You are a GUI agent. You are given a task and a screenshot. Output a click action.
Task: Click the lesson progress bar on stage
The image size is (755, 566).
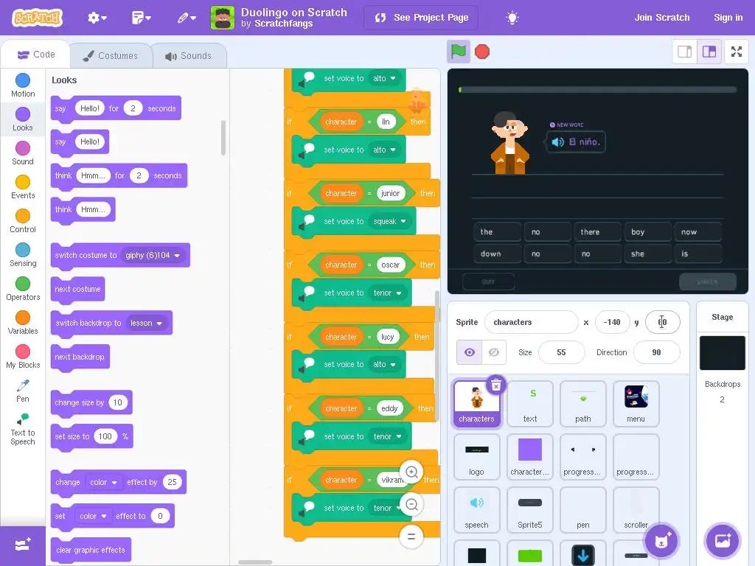pos(597,89)
